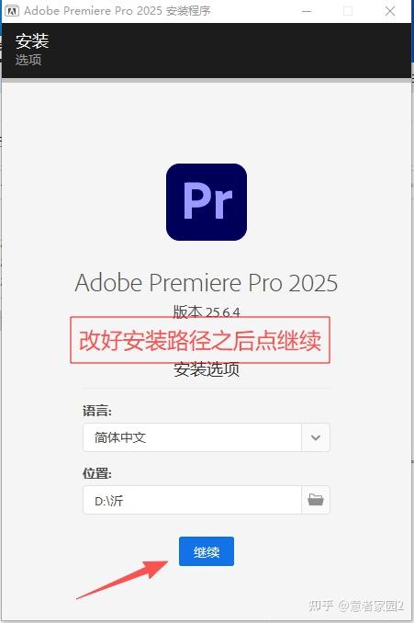Open the 简体中文 language combo box

point(192,437)
